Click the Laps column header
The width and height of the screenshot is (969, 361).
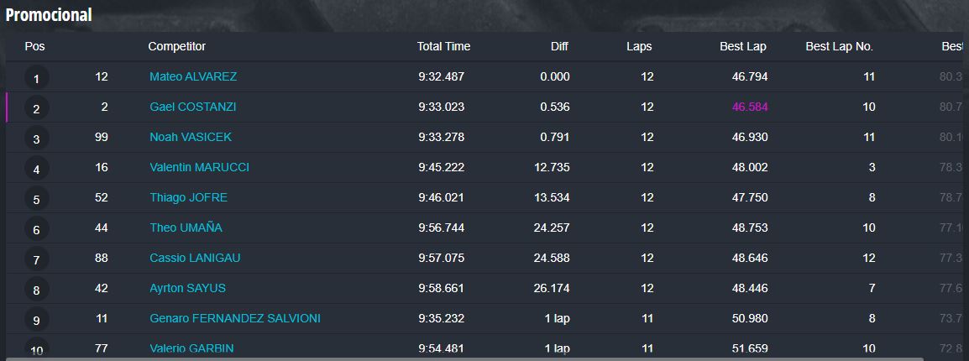pos(639,46)
